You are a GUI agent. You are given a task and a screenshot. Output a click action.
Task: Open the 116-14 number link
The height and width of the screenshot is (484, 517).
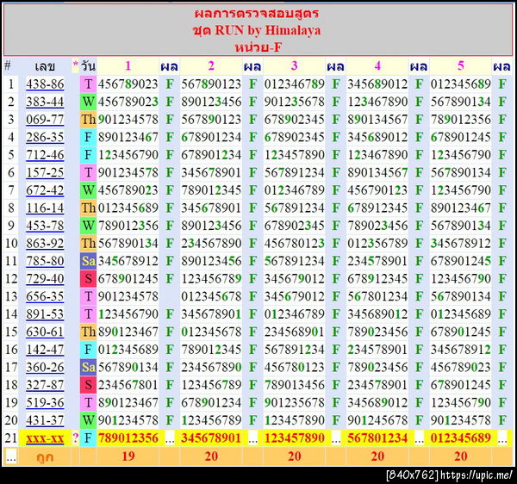pyautogui.click(x=45, y=208)
